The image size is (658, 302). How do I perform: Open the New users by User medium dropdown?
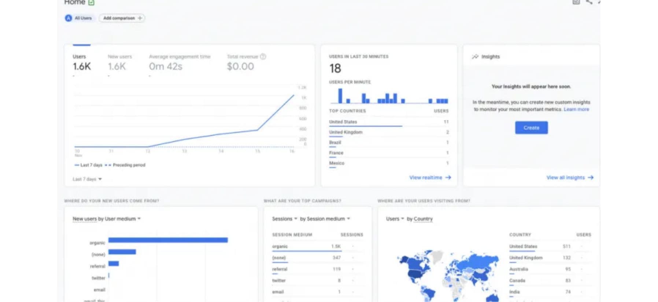coord(107,219)
